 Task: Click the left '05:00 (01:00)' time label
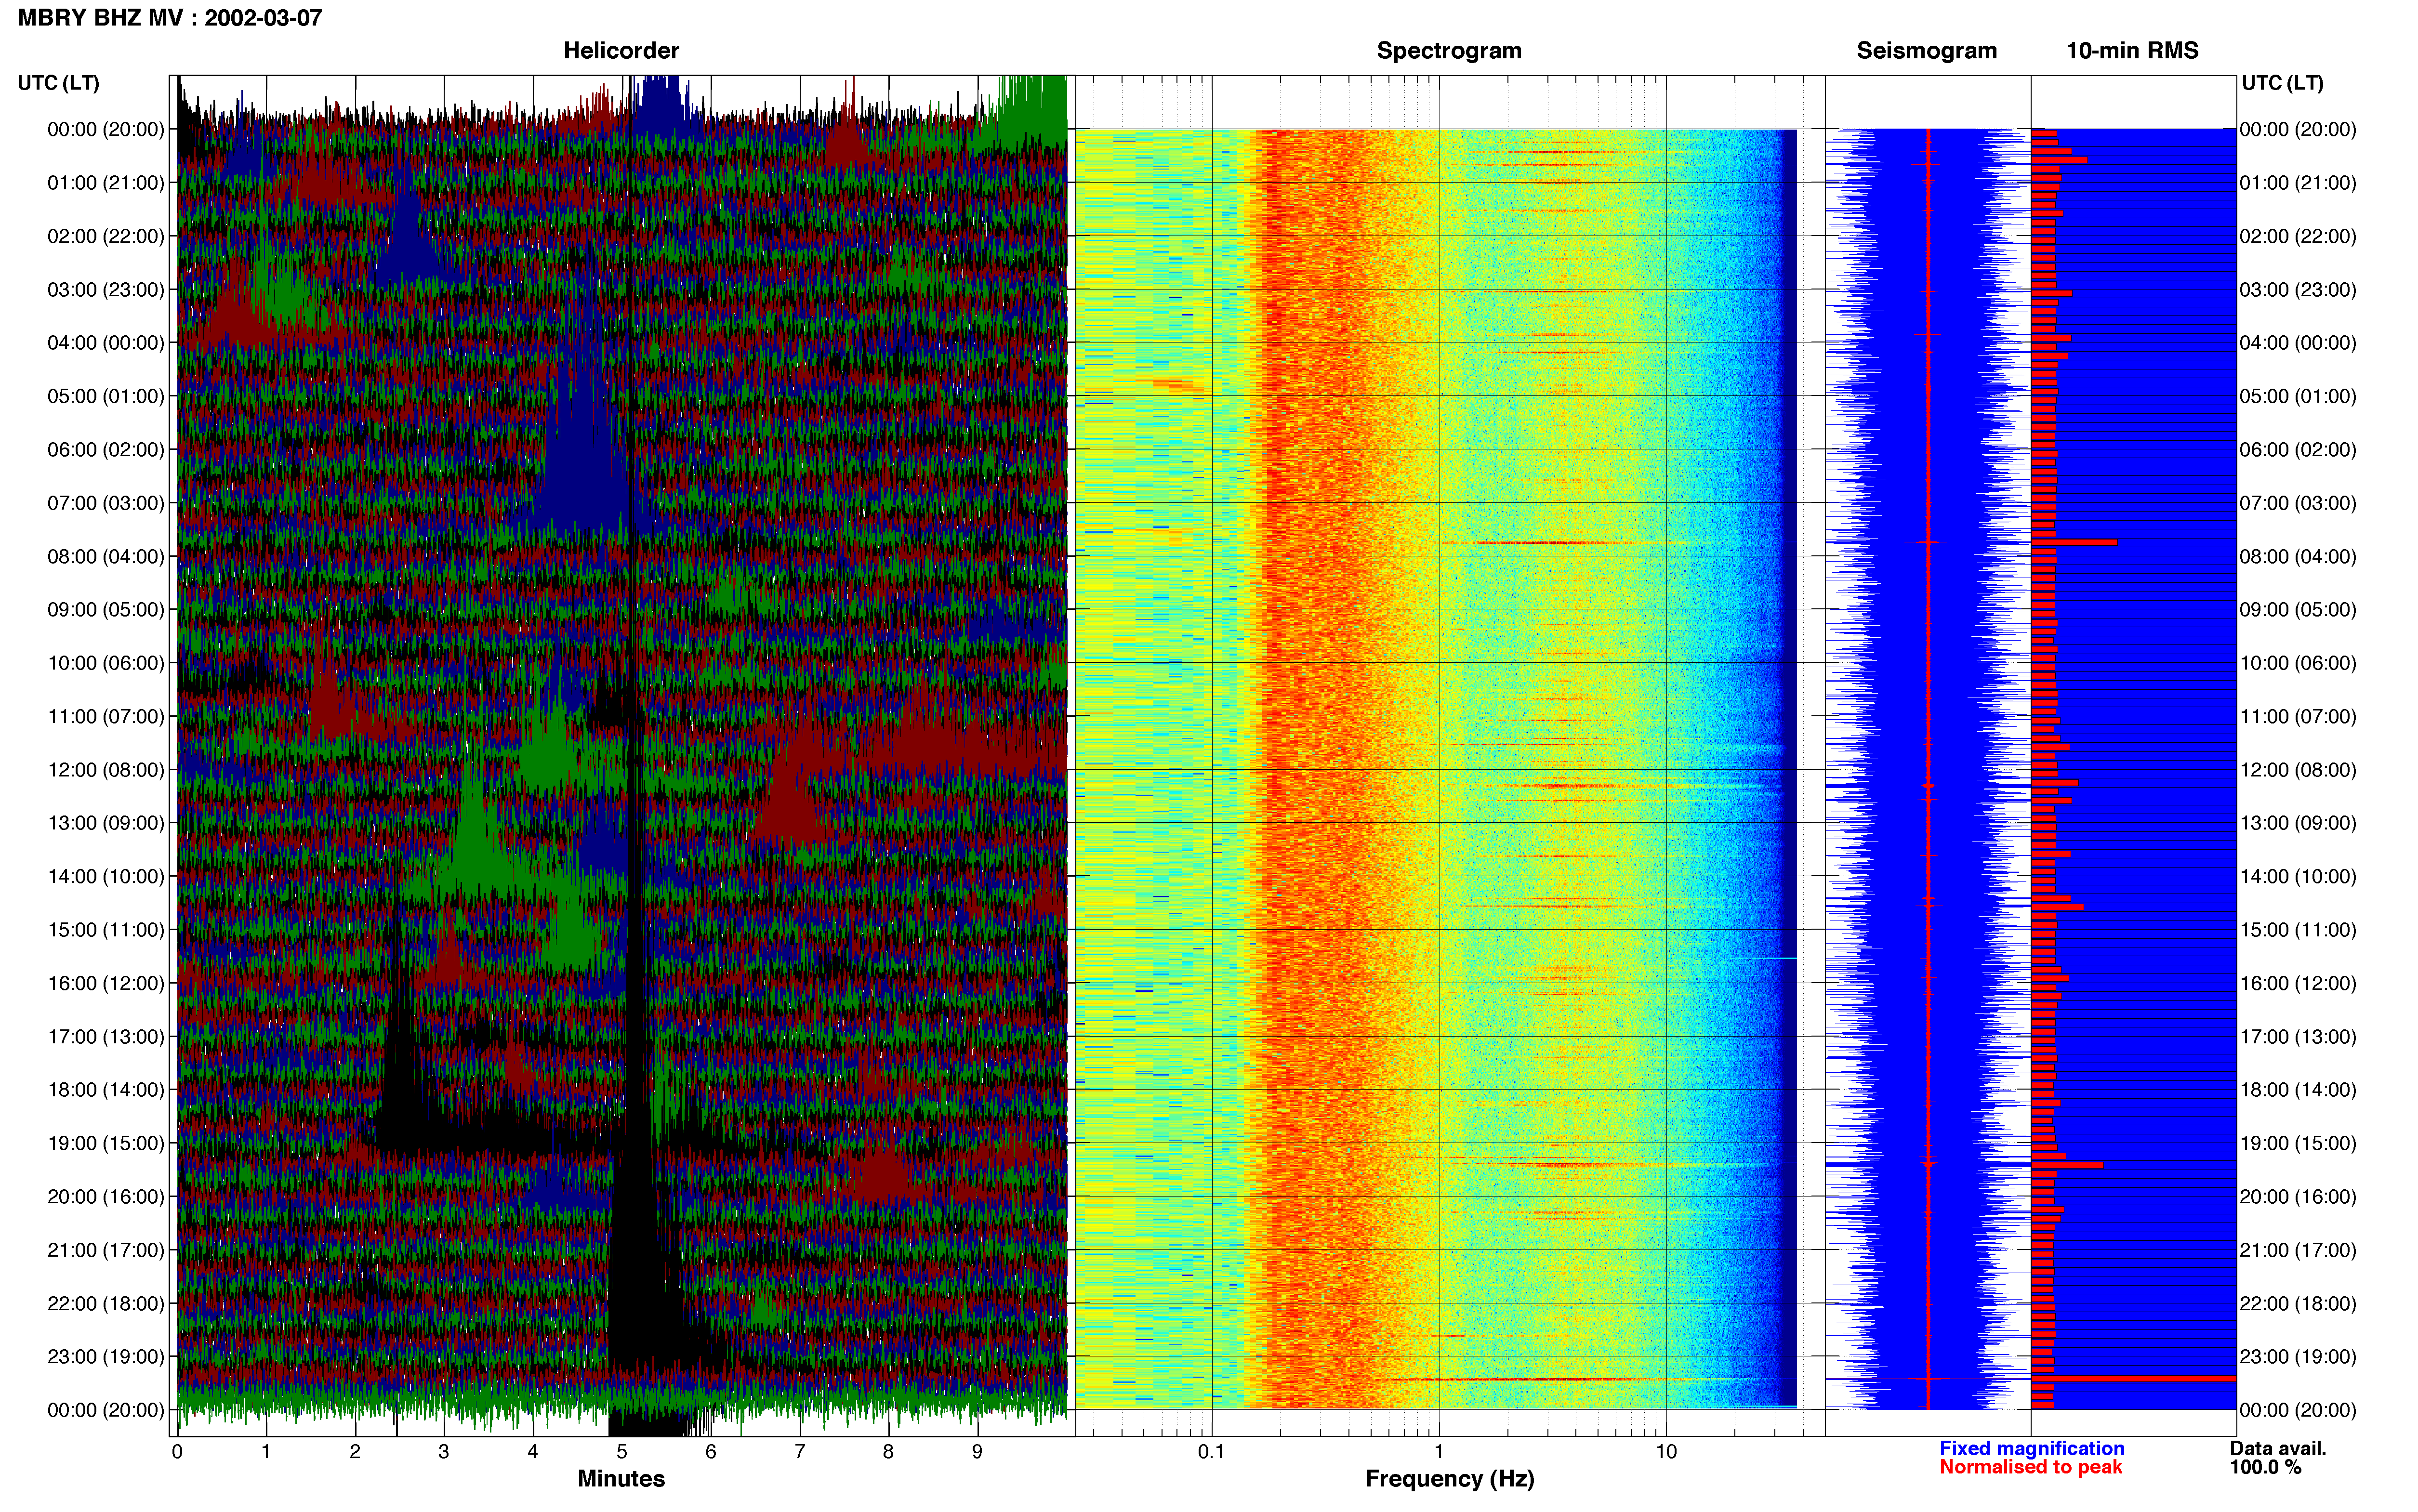[106, 396]
